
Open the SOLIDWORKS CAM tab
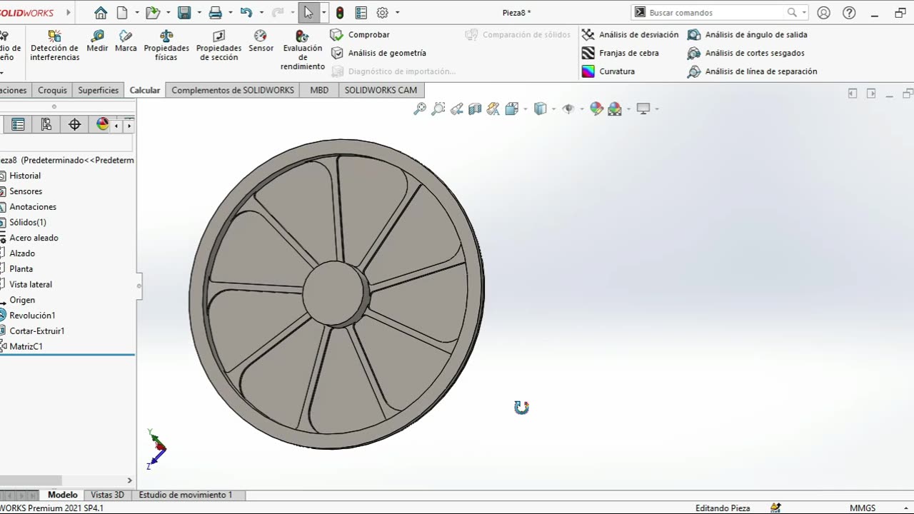point(380,90)
